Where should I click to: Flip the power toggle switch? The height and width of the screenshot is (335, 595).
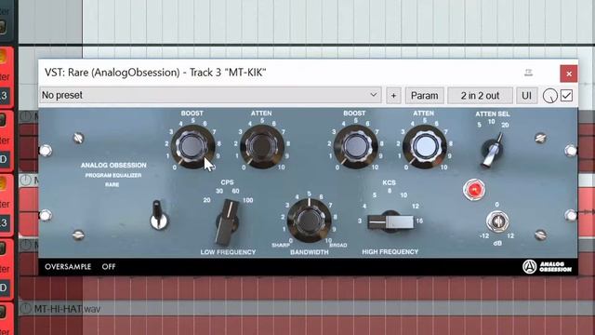pyautogui.click(x=158, y=215)
